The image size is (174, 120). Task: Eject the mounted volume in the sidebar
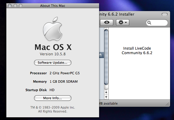pos(101,55)
